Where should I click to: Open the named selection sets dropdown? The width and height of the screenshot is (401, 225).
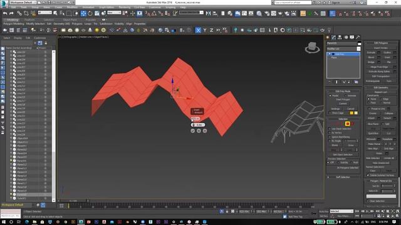pos(191,12)
